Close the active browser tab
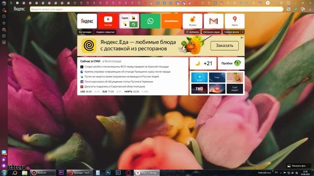The width and height of the screenshot is (314, 176). click(267, 3)
